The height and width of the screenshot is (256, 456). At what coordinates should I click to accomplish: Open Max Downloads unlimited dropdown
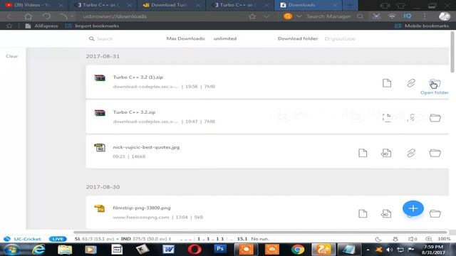225,38
